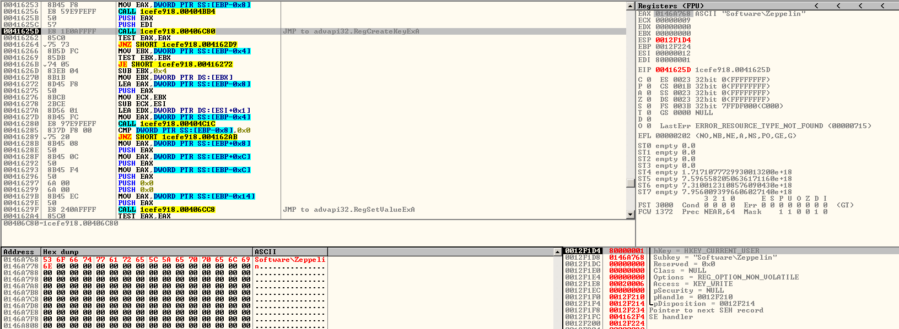Select MOV EBX,DWORD PTR DS:[EBX] line

[x=175, y=78]
